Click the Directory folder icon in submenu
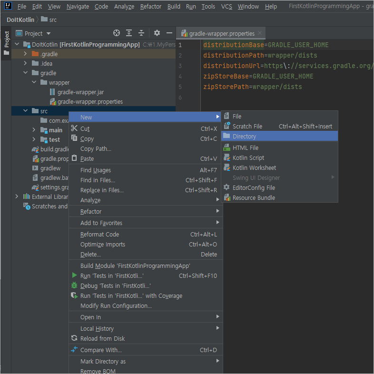Screen dimensions: 374x374 tap(226, 136)
